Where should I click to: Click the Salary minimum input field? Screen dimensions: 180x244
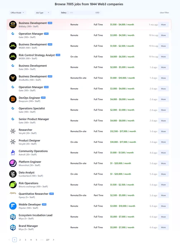(81, 13)
